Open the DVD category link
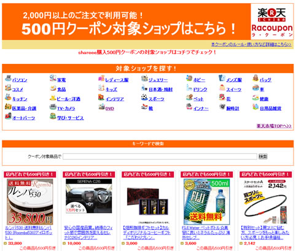Image resolution: width=296 pixels, height=251 pixels. pyautogui.click(x=109, y=109)
